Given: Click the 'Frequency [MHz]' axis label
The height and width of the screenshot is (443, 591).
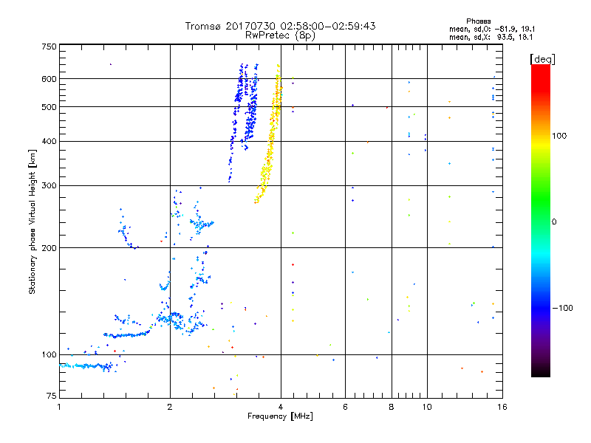Looking at the screenshot, I should pyautogui.click(x=280, y=416).
